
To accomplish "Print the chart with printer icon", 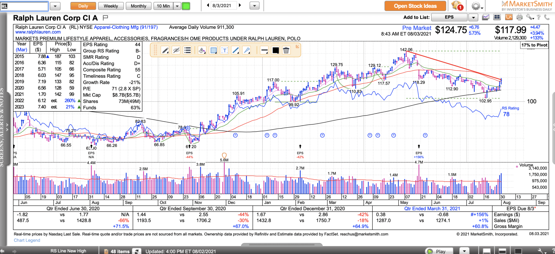I will click(519, 17).
